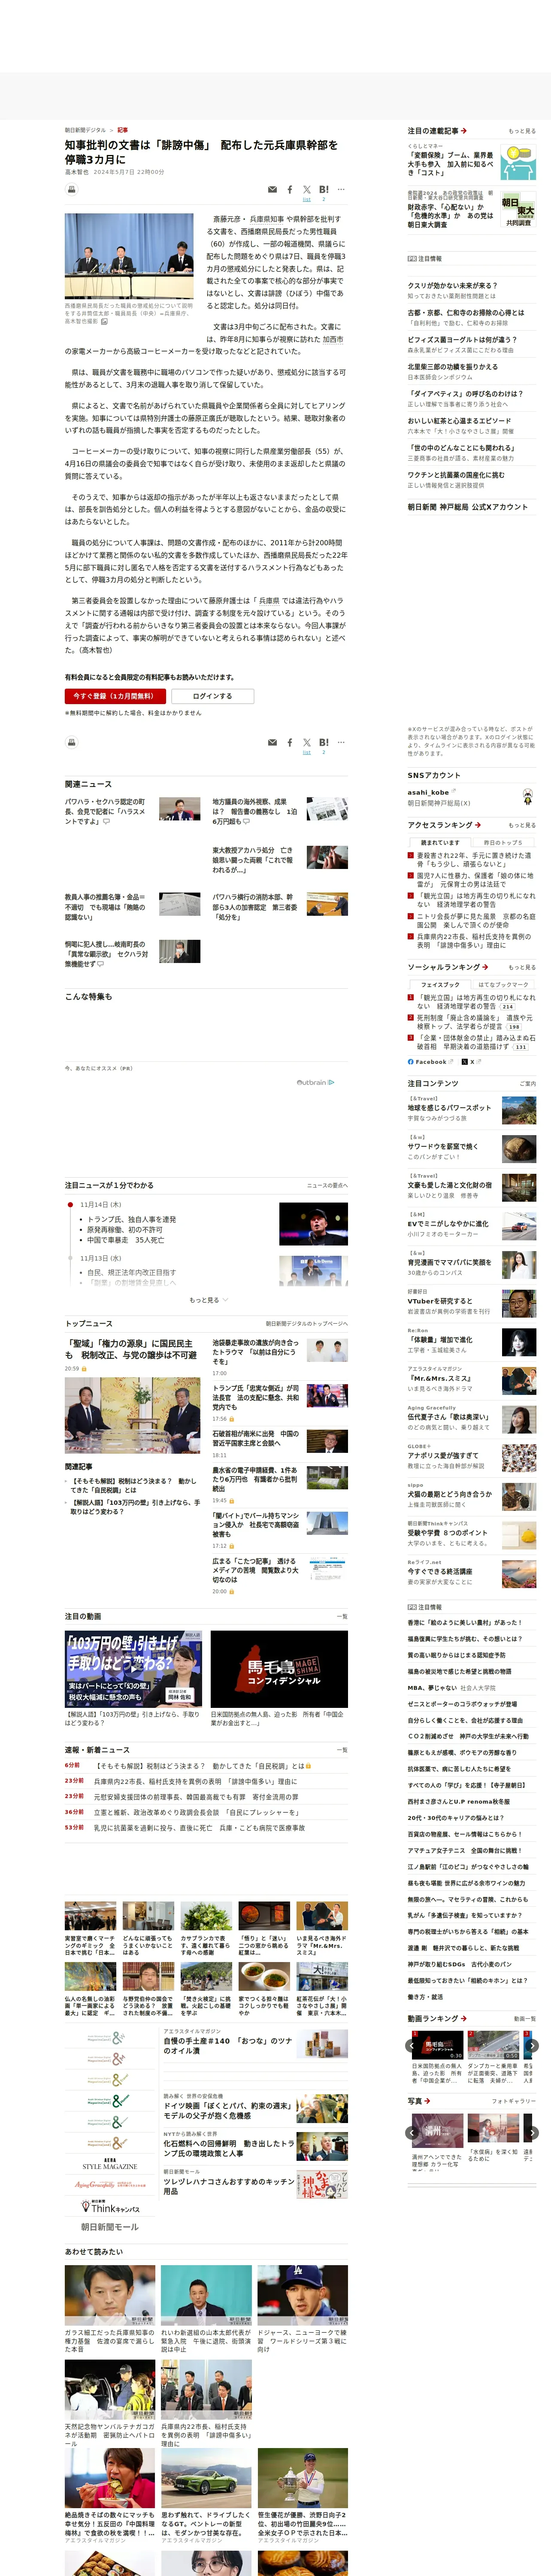
Task: Open ご案内 link beside 注目コンテンツ
Action: point(527,1083)
